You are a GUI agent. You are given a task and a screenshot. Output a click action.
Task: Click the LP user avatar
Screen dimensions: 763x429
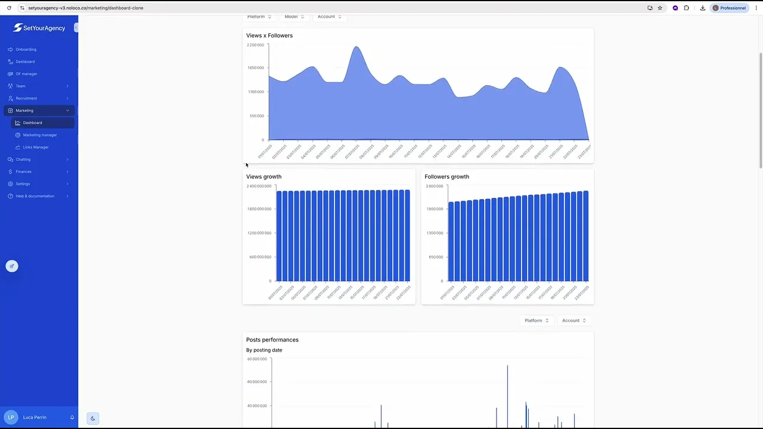coord(11,418)
